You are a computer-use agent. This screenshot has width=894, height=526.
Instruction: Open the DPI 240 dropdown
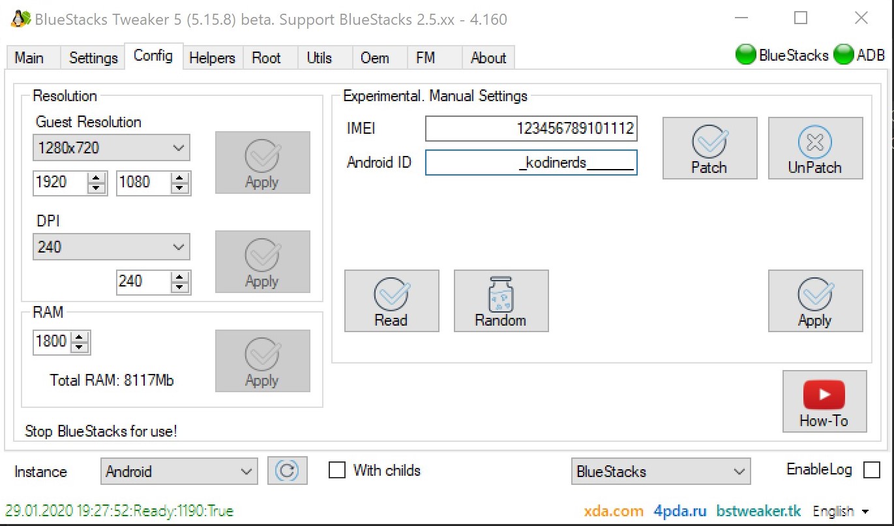(x=112, y=247)
